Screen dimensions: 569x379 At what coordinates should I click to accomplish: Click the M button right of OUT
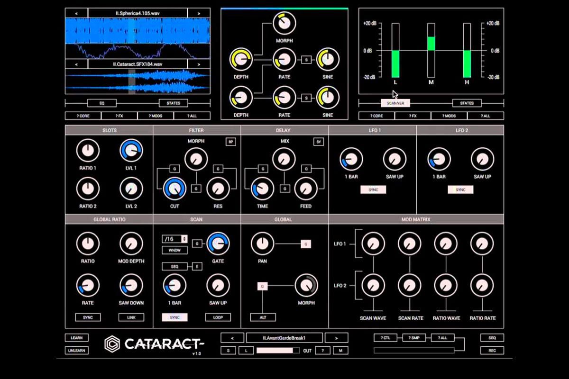340,351
